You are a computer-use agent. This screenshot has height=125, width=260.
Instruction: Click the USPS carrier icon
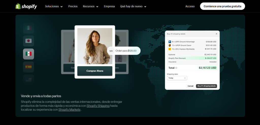coord(170,42)
